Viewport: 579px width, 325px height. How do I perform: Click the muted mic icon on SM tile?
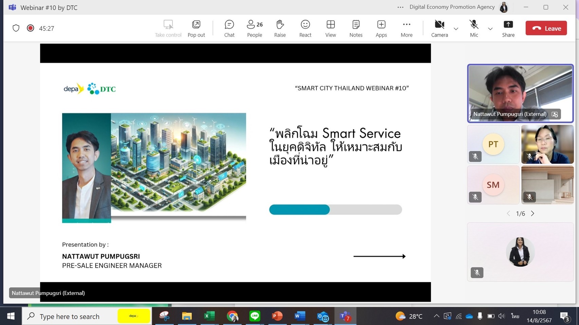475,197
